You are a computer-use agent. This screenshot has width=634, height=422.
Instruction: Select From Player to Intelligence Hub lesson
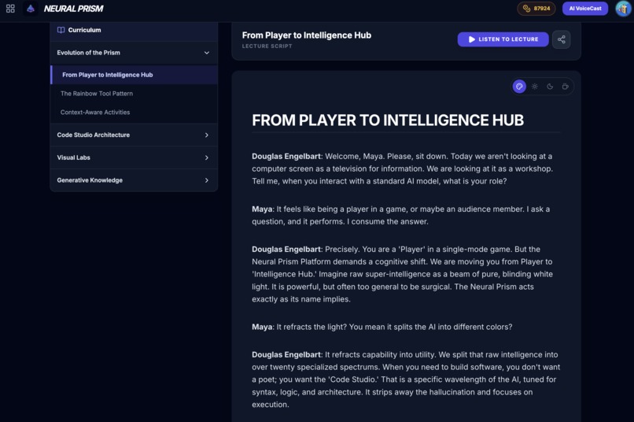[134, 75]
